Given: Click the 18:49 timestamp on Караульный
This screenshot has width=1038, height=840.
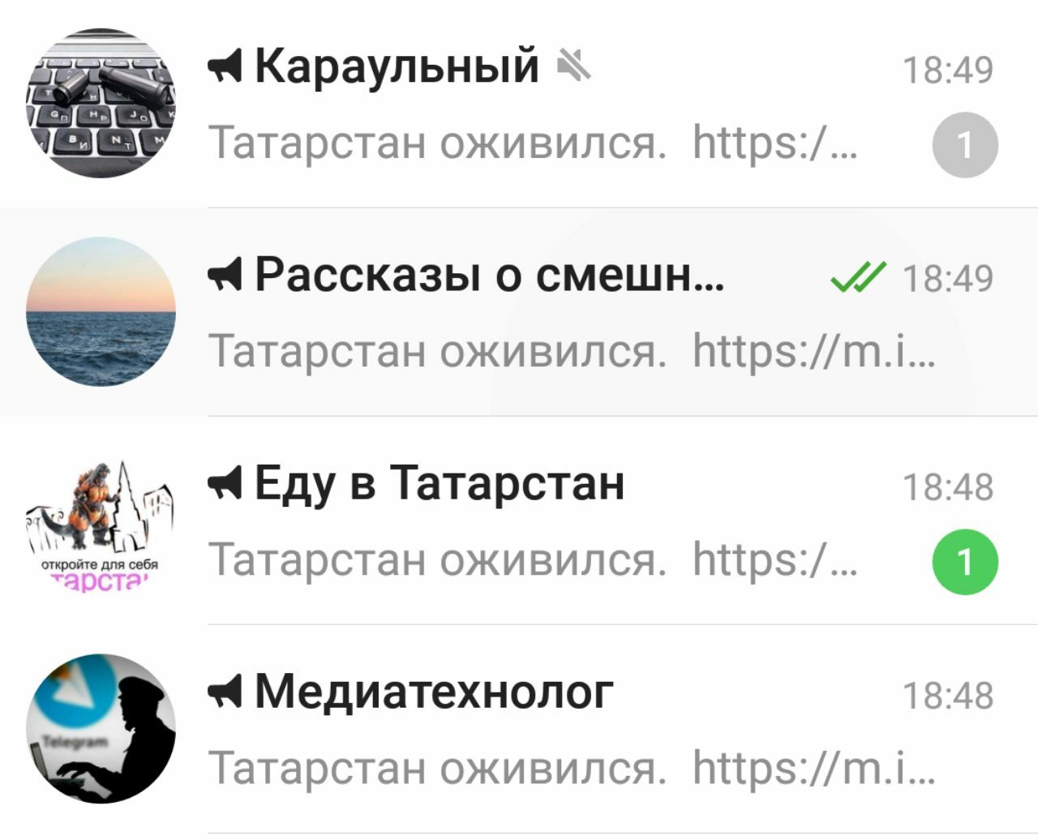Looking at the screenshot, I should click(x=948, y=70).
